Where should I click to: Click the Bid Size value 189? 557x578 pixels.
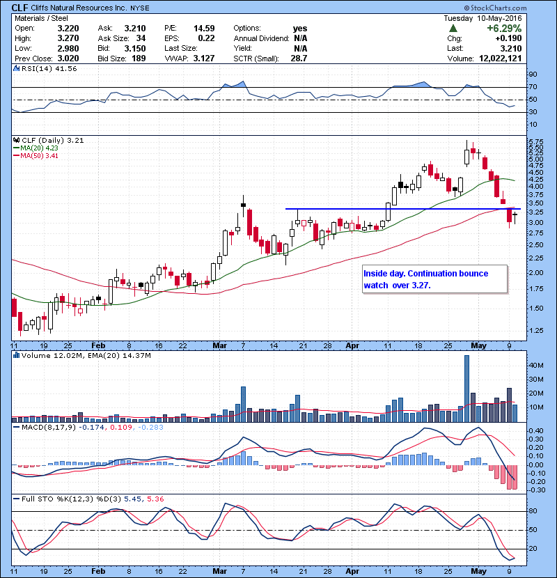click(x=139, y=58)
